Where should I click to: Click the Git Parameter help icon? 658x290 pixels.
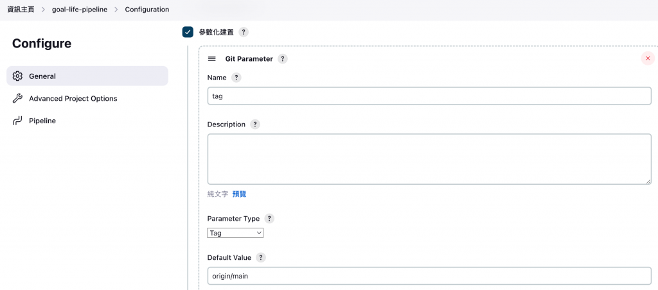(283, 59)
